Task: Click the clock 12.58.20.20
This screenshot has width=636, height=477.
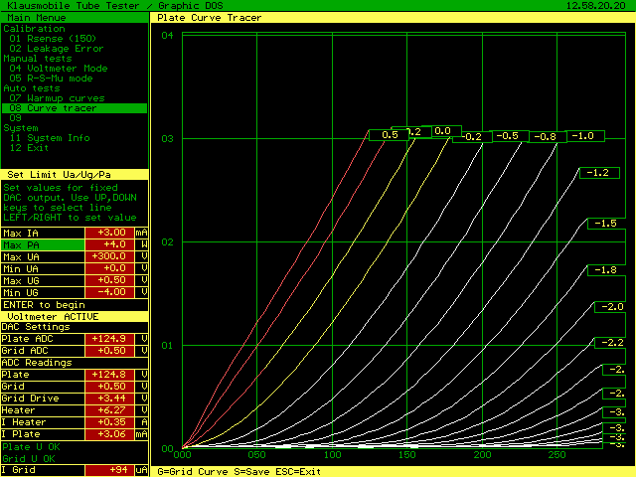Action: click(x=596, y=6)
